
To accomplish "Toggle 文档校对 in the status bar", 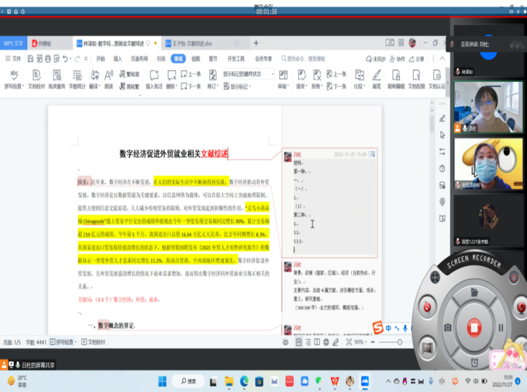I will tap(93, 342).
